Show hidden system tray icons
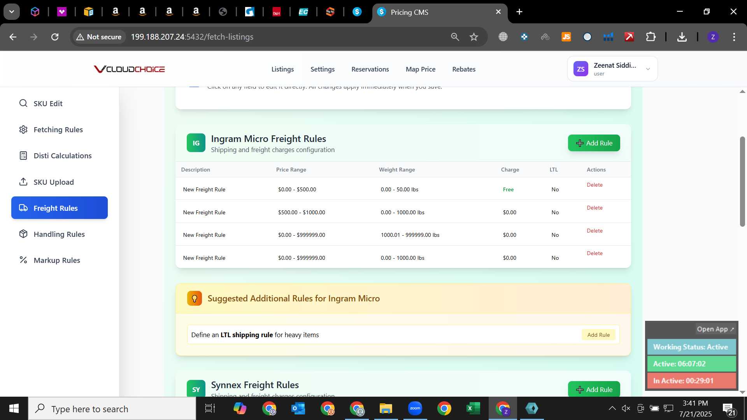This screenshot has height=420, width=747. [x=612, y=408]
